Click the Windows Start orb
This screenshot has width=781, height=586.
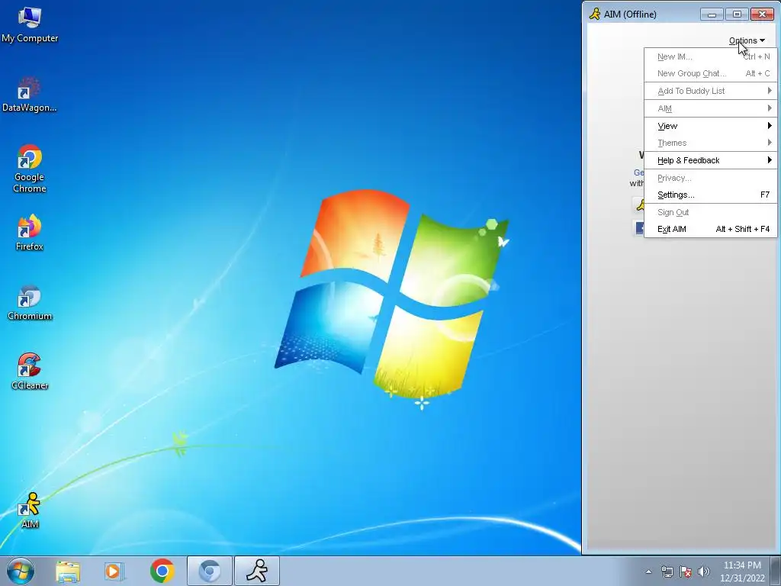coord(21,571)
